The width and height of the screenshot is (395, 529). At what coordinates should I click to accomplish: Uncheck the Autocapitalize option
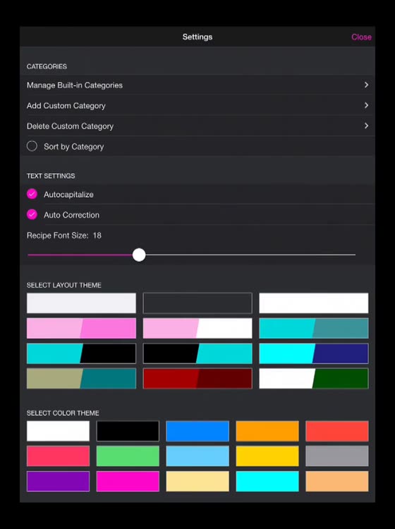32,194
